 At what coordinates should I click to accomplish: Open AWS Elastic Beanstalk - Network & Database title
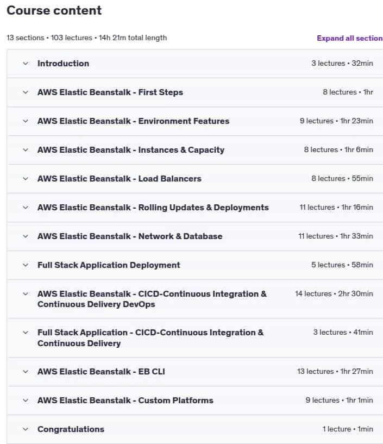pos(130,236)
